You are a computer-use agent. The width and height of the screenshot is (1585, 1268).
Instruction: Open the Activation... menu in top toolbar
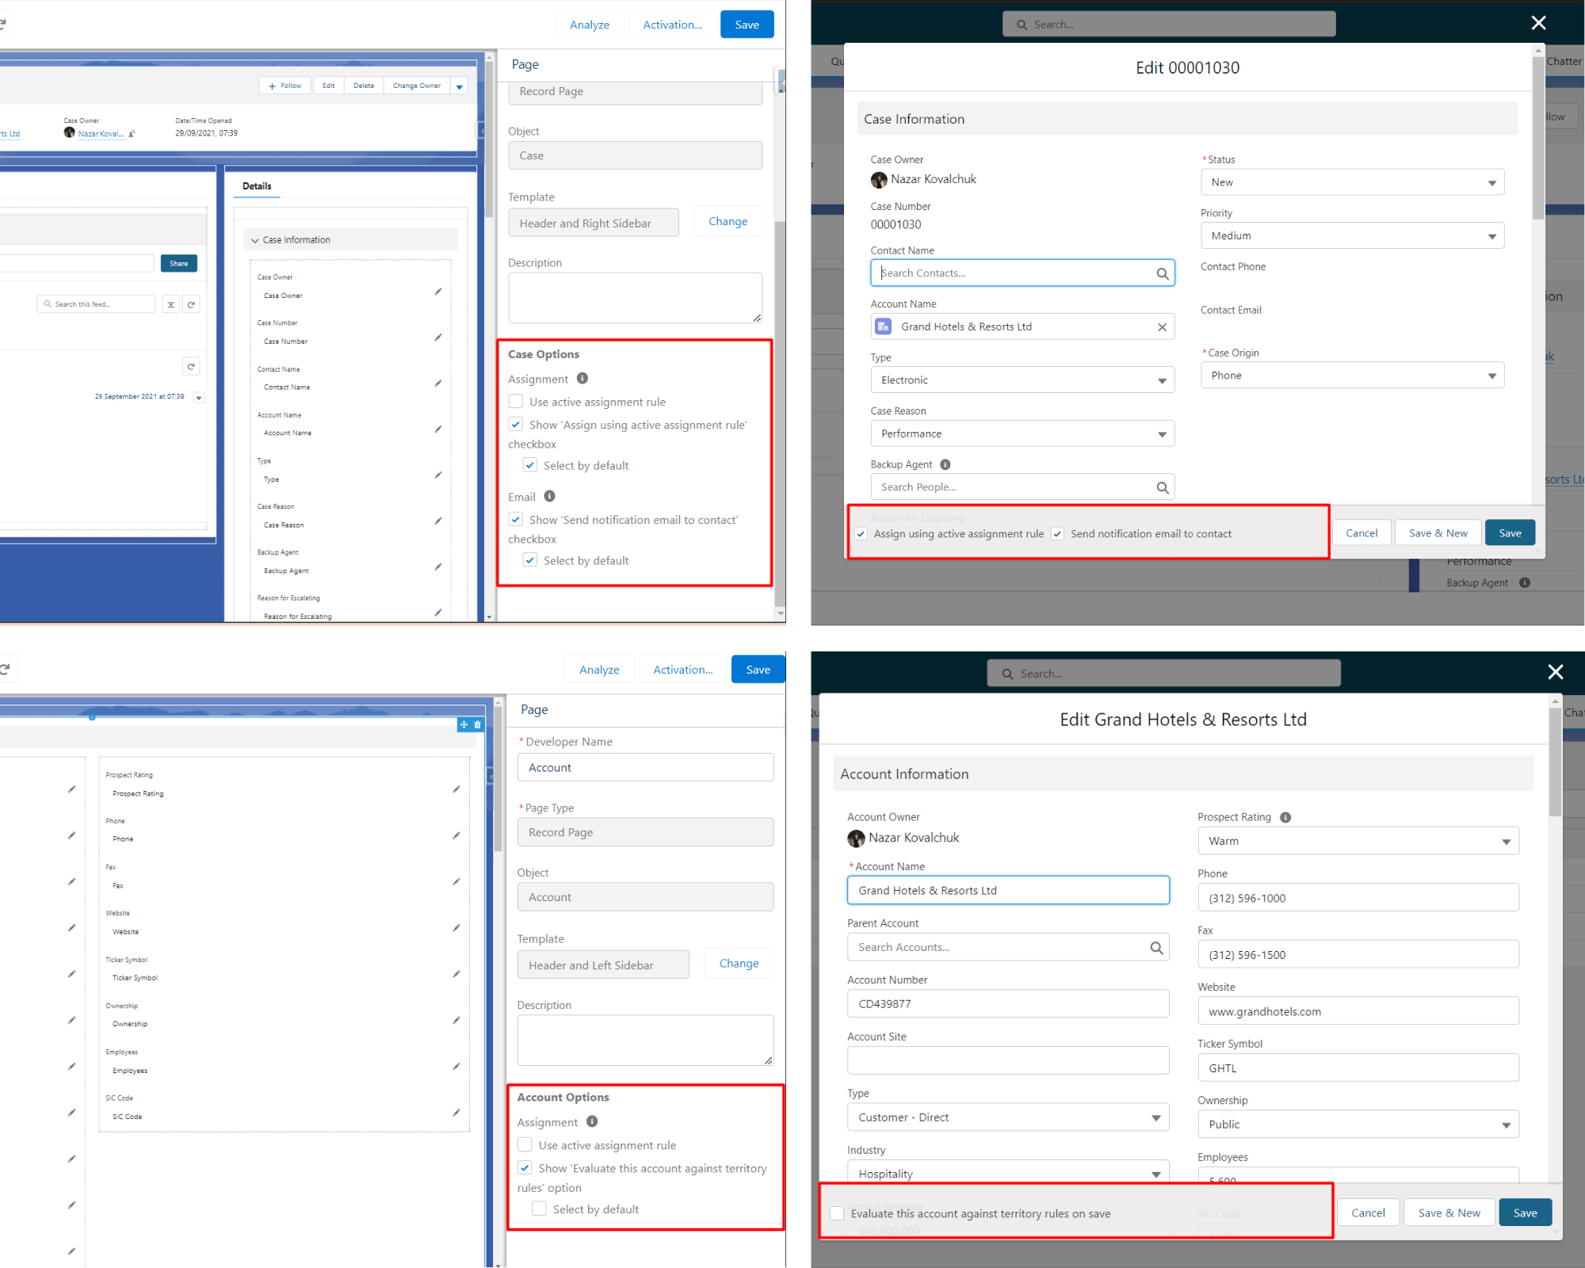click(672, 25)
